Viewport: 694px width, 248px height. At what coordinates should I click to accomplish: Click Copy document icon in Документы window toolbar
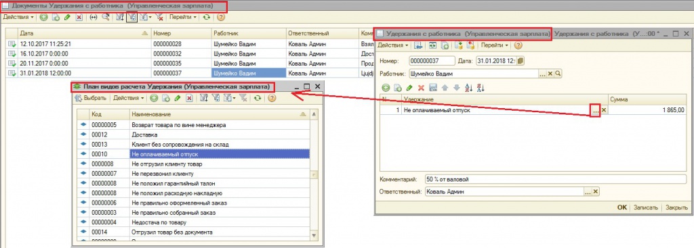(56, 18)
